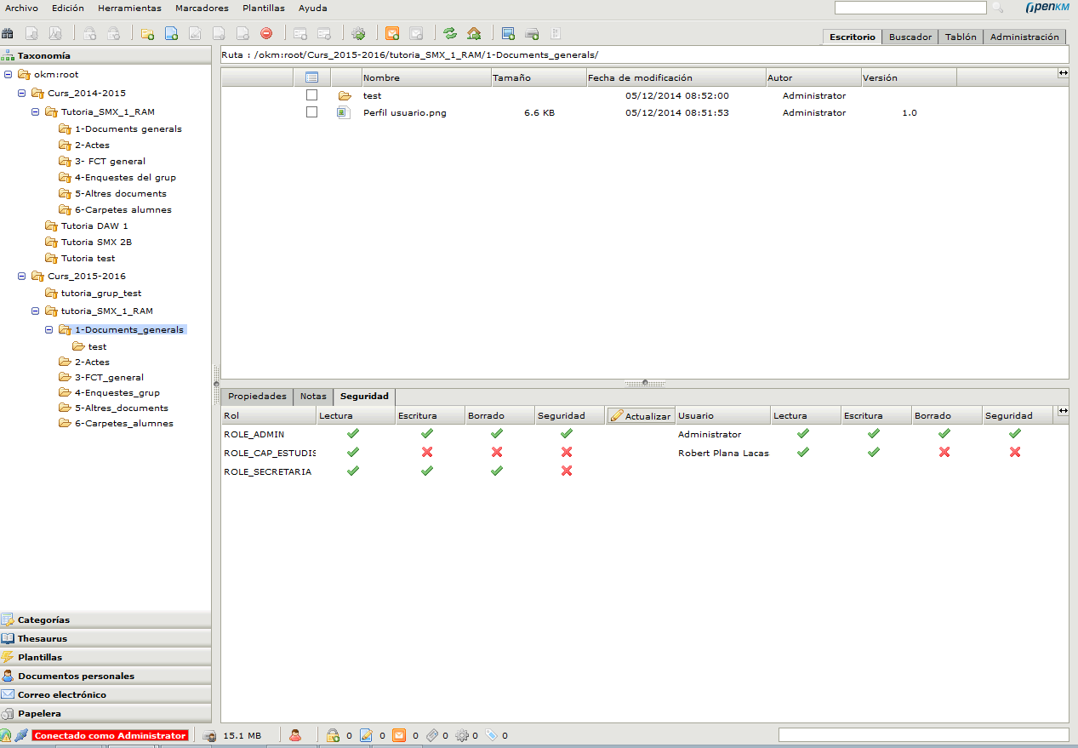The height and width of the screenshot is (748, 1078).
Task: Click the binoculars find icon in toolbar
Action: (8, 34)
